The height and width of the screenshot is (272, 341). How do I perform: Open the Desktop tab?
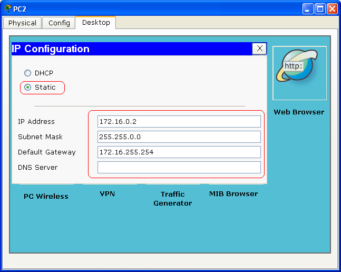click(x=96, y=22)
